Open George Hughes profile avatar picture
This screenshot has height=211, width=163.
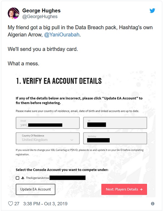tap(14, 13)
